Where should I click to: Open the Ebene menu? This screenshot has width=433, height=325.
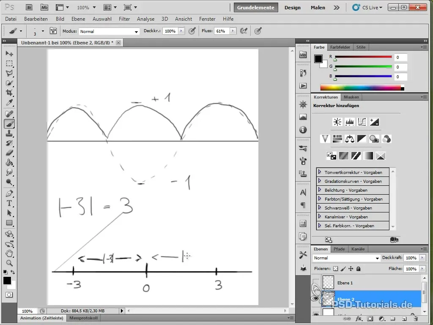pos(78,19)
